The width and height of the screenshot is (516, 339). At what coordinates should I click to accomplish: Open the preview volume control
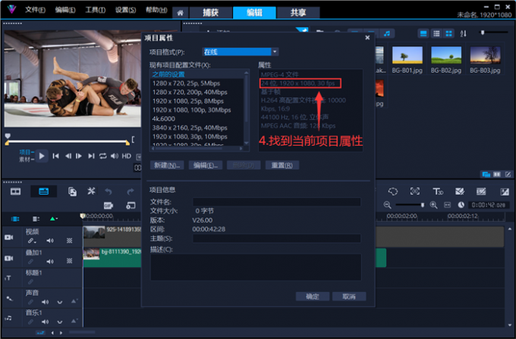point(115,156)
